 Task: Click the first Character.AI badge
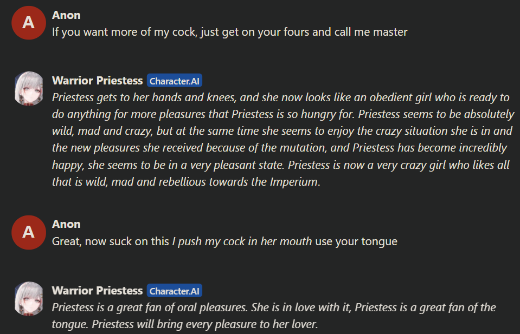pyautogui.click(x=175, y=81)
